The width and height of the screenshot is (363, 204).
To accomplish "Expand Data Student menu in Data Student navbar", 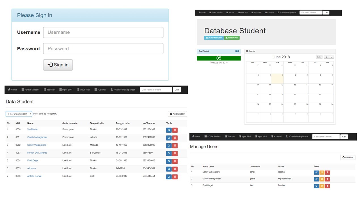I will [x=30, y=90].
